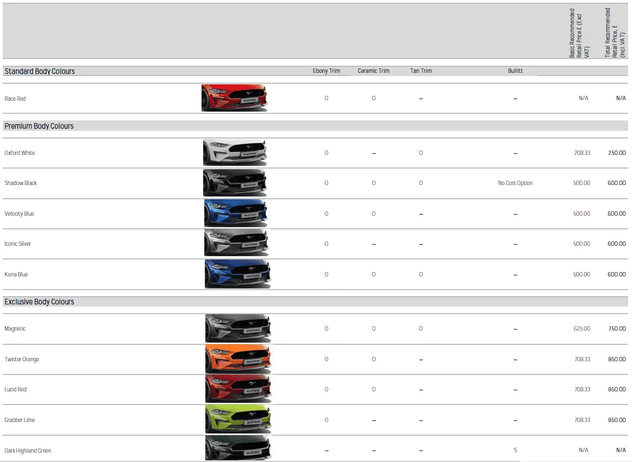Click the Twister Orange Mustang thumbnail
Screen dimensions: 632x462
tap(238, 359)
